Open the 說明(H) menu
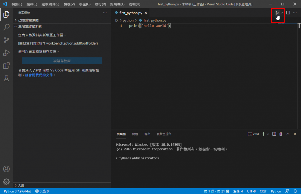Image resolution: width=301 pixels, height=194 pixels. coord(134,4)
